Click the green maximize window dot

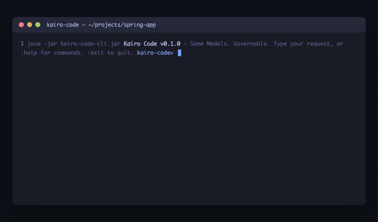pos(38,25)
